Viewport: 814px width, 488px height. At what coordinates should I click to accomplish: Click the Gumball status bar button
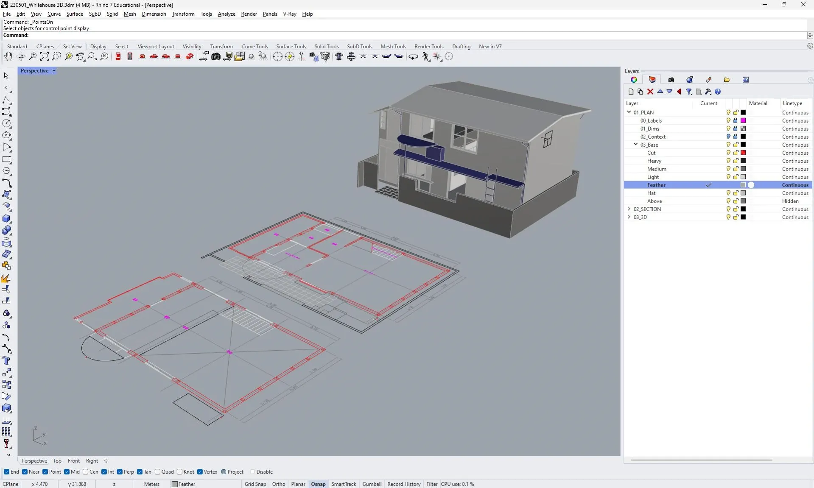pos(372,484)
